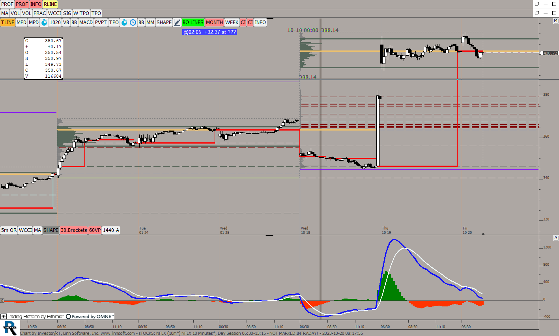The height and width of the screenshot is (336, 559).
Task: Select the pencil drawing tool
Action: point(177,22)
